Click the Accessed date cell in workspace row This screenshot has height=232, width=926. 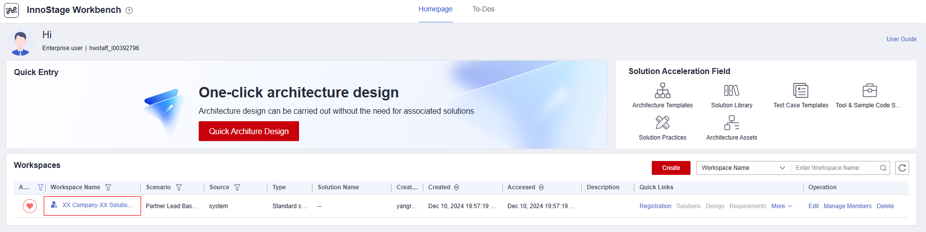click(x=541, y=206)
